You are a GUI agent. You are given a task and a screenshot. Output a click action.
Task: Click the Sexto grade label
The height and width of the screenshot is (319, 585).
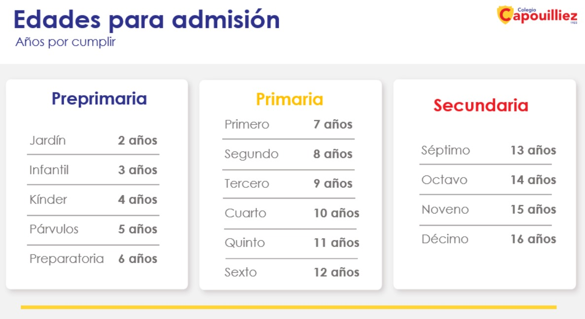tap(241, 272)
